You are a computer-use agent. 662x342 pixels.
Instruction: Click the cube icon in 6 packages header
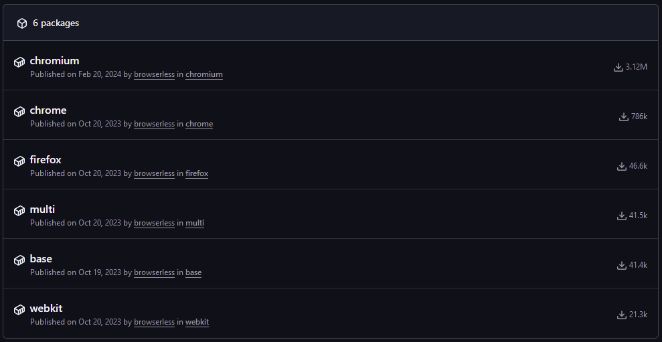[22, 23]
